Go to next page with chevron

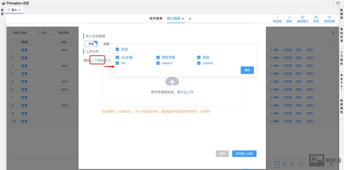(301, 164)
